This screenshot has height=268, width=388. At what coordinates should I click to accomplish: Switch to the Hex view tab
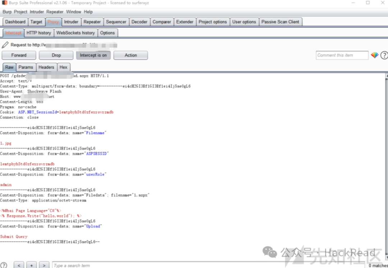pyautogui.click(x=63, y=67)
